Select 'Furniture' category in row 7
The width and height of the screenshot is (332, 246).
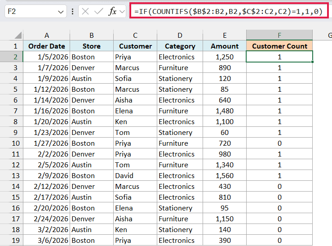coord(180,111)
